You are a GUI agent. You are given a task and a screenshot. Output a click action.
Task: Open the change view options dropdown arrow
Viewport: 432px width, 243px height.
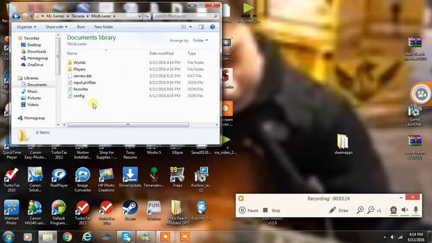[190, 27]
